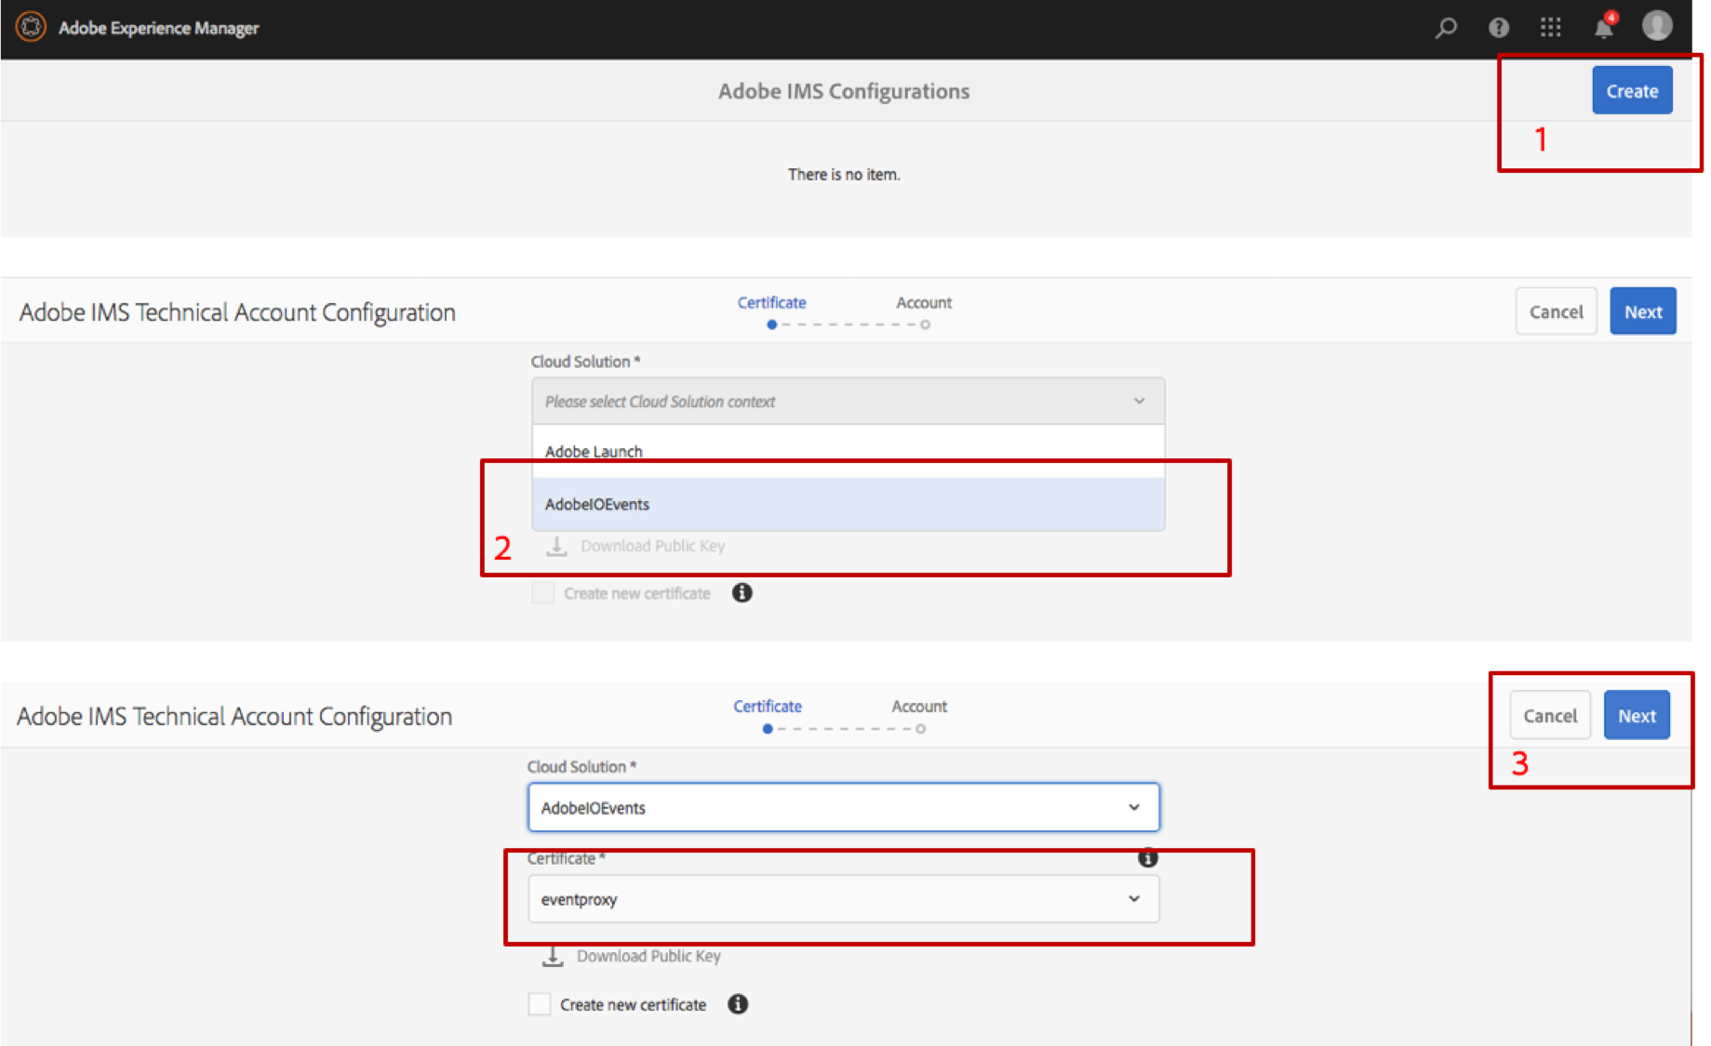
Task: Open the search magnifier in header
Action: pyautogui.click(x=1446, y=27)
